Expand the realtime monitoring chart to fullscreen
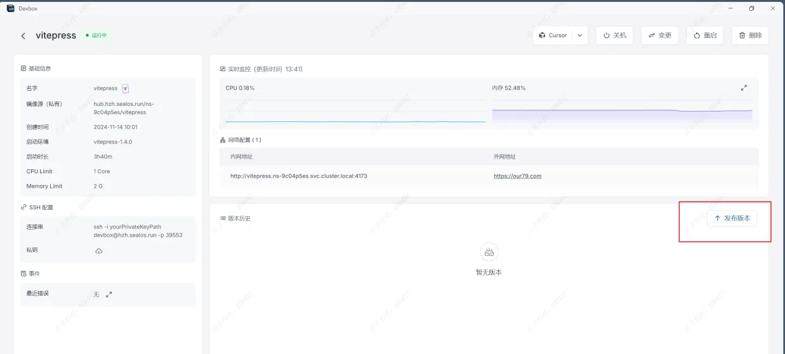Viewport: 785px width, 354px height. [744, 88]
